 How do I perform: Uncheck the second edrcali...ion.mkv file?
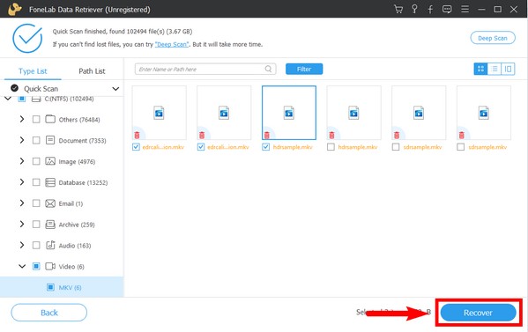pos(201,147)
